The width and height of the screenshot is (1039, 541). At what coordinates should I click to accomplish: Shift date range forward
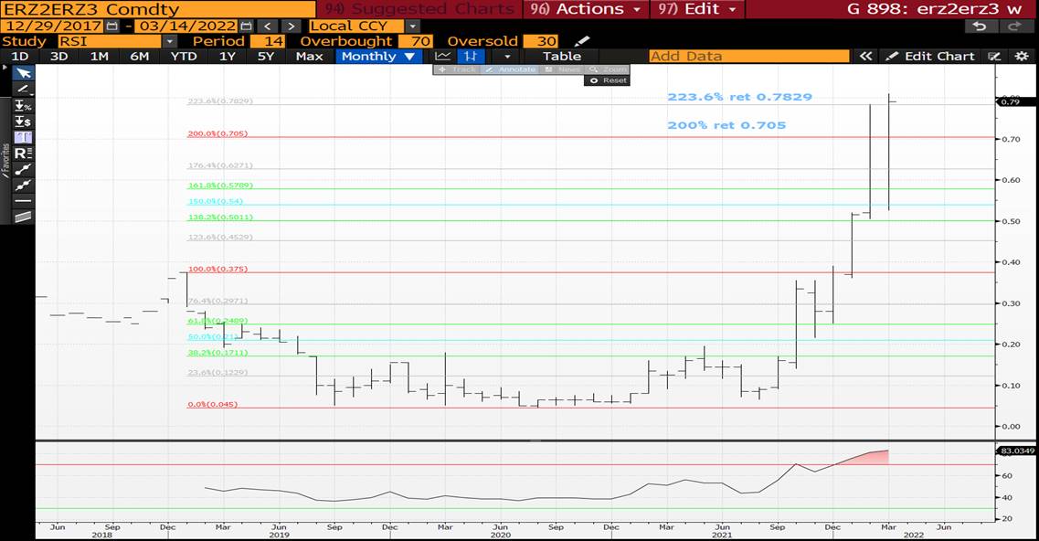[x=291, y=26]
